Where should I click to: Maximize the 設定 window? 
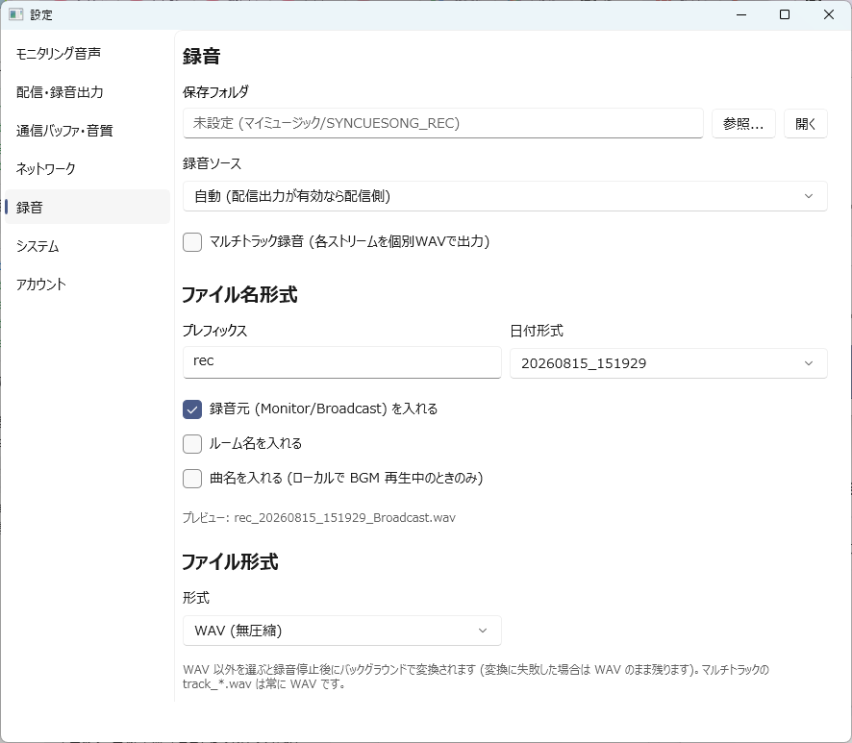tap(785, 14)
